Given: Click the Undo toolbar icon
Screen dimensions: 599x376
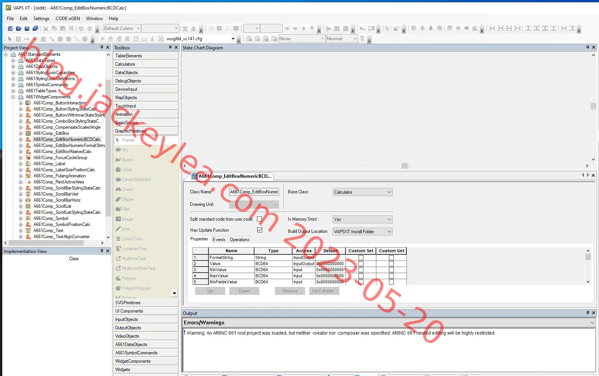Looking at the screenshot, I should click(x=81, y=28).
